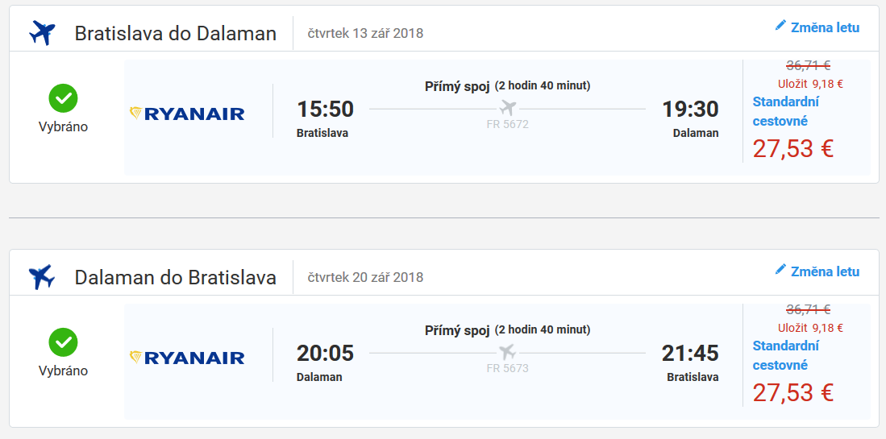This screenshot has width=886, height=439.
Task: Toggle the green Vybráno checkmark for the outbound flight
Action: 63,98
